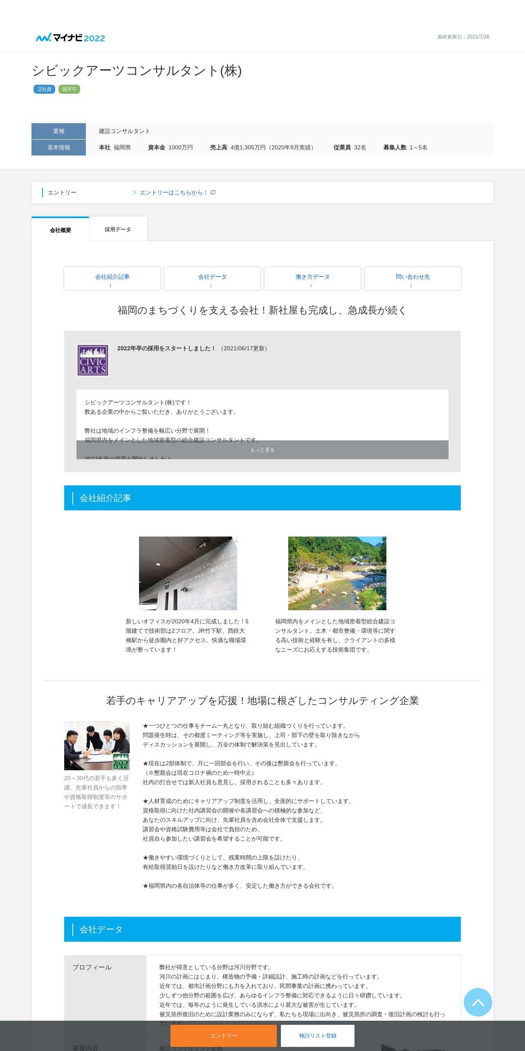The width and height of the screenshot is (525, 1051).
Task: Click the 会社紹介記事 blue section header
Action: (x=262, y=498)
